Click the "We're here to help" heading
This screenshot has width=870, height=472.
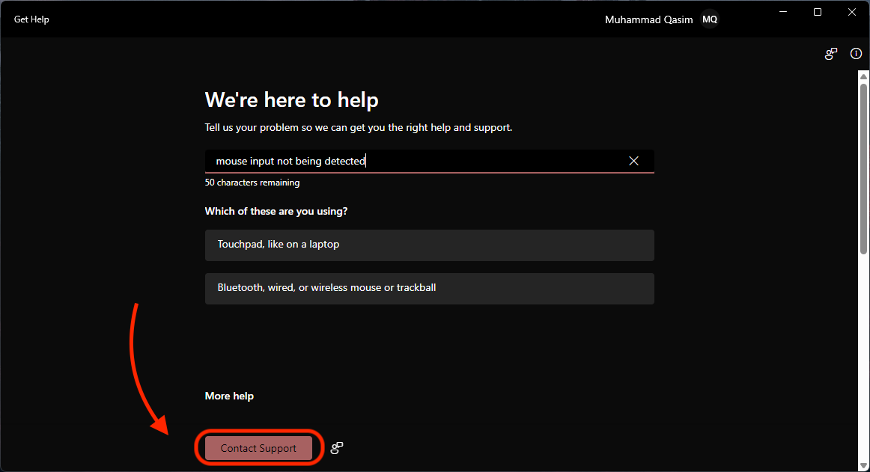(291, 100)
